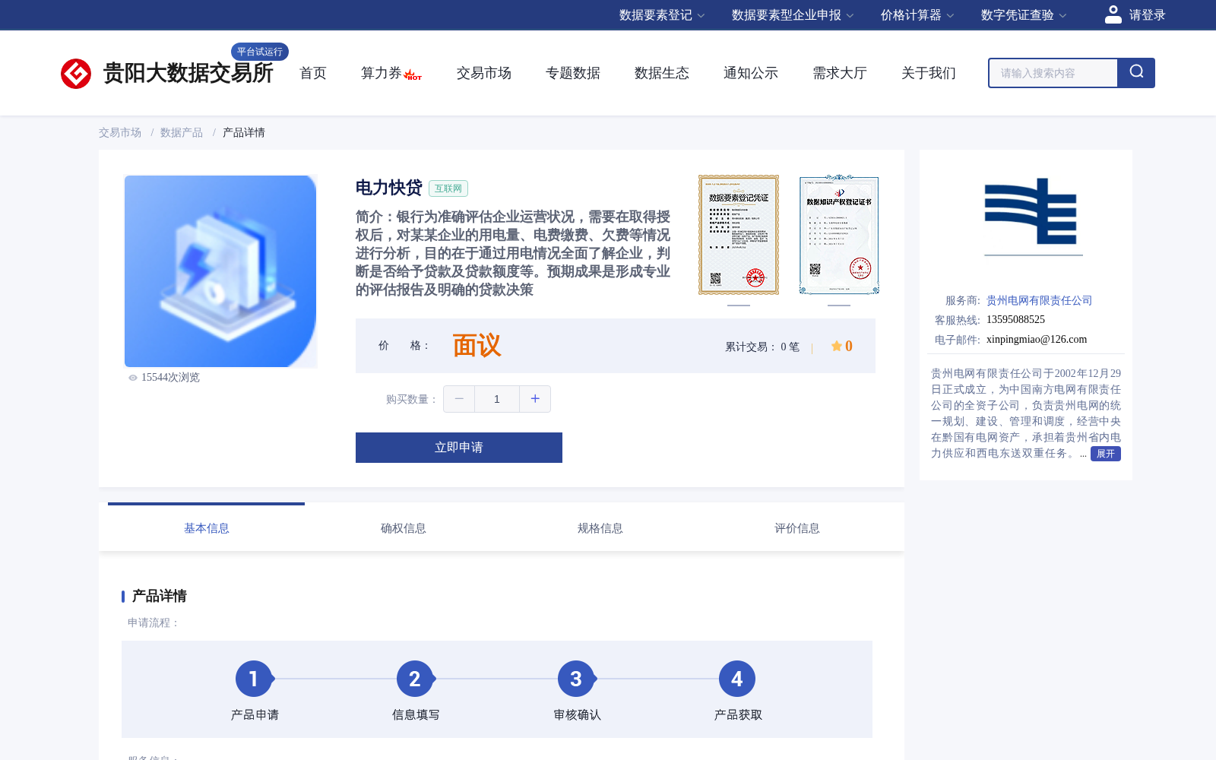Click the red Guiyang exchange logo icon

click(x=76, y=74)
